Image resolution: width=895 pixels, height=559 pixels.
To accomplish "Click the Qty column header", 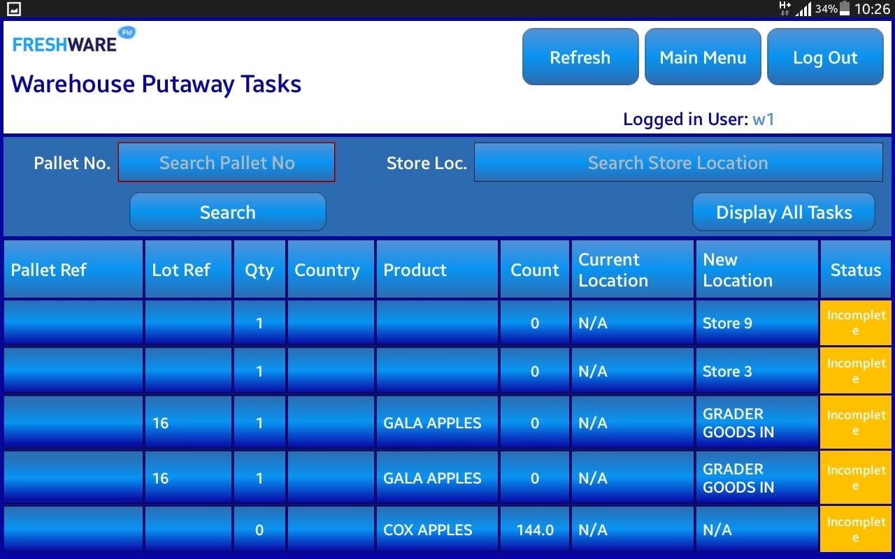I will [x=259, y=270].
